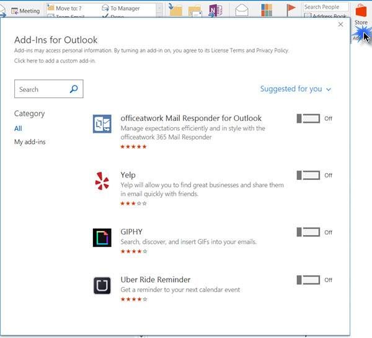Viewport: 372px width, 338px height.
Task: Click the search magnifier icon
Action: pyautogui.click(x=74, y=89)
